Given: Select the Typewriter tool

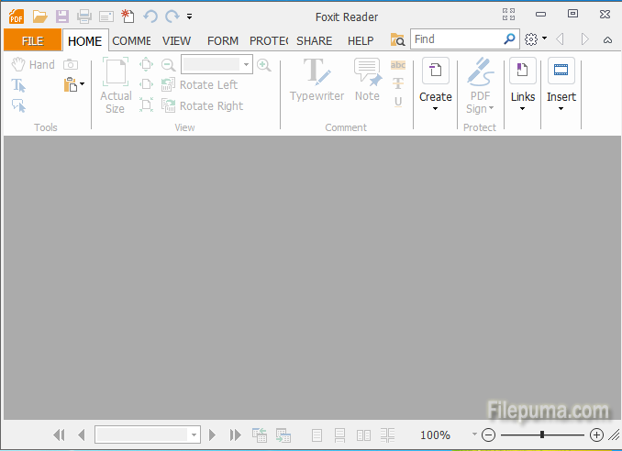Looking at the screenshot, I should (317, 81).
